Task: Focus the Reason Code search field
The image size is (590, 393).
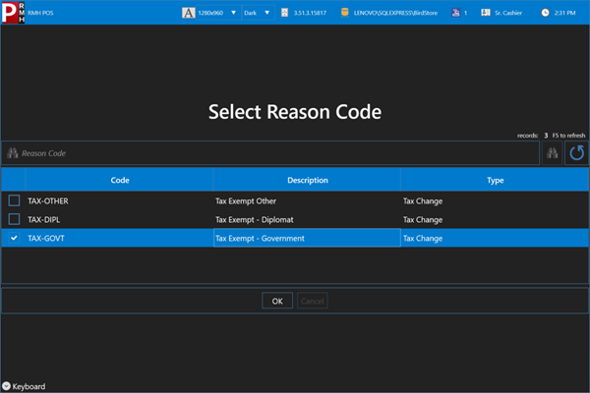Action: pyautogui.click(x=271, y=153)
